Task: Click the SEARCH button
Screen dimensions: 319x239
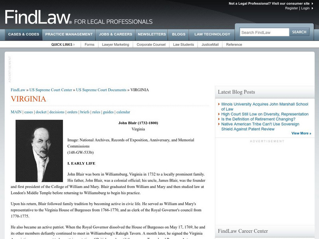Action: (x=299, y=32)
